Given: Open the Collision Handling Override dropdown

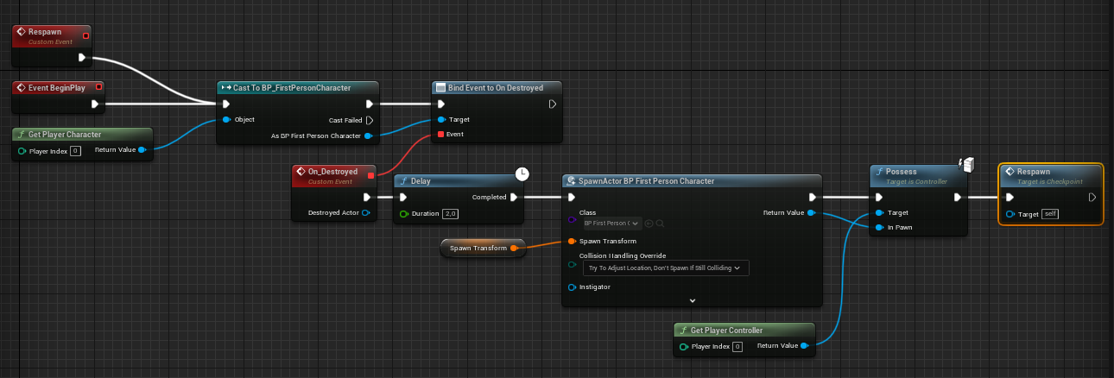Looking at the screenshot, I should point(665,268).
